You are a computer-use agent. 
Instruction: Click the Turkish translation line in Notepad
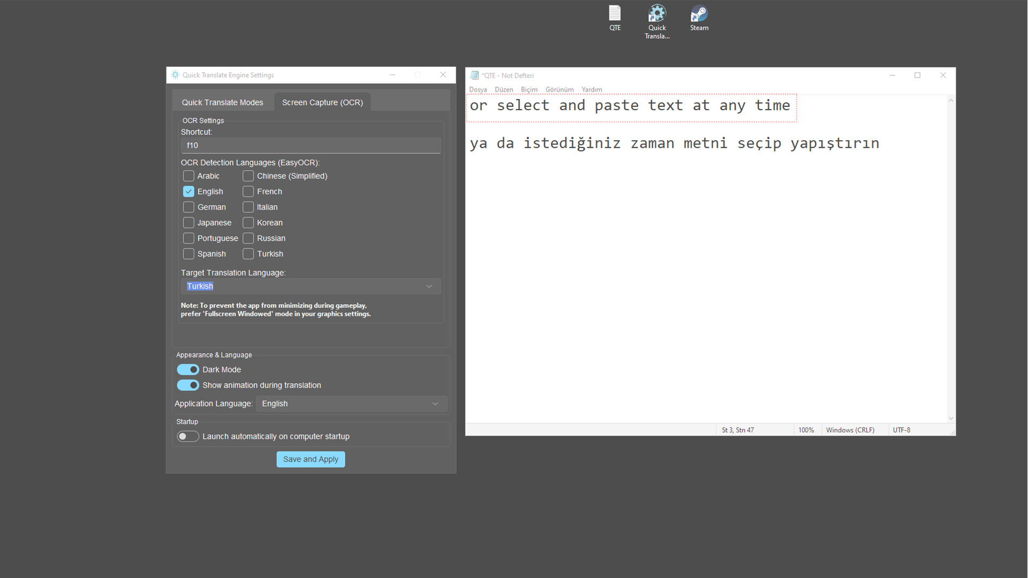pos(674,143)
